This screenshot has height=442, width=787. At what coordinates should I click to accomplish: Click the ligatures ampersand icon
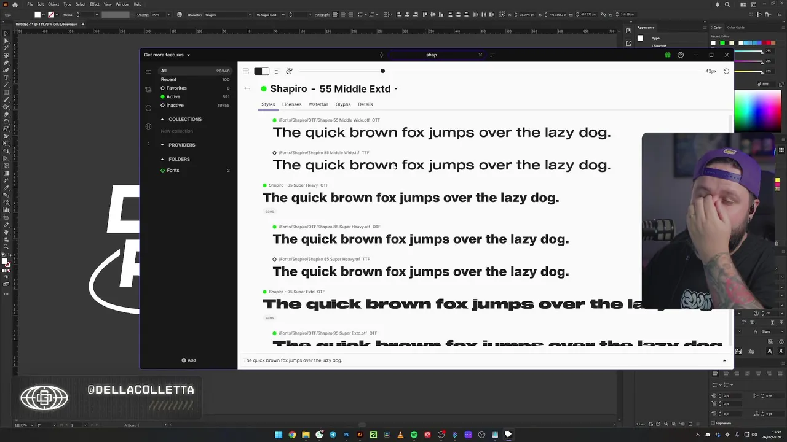tap(289, 71)
